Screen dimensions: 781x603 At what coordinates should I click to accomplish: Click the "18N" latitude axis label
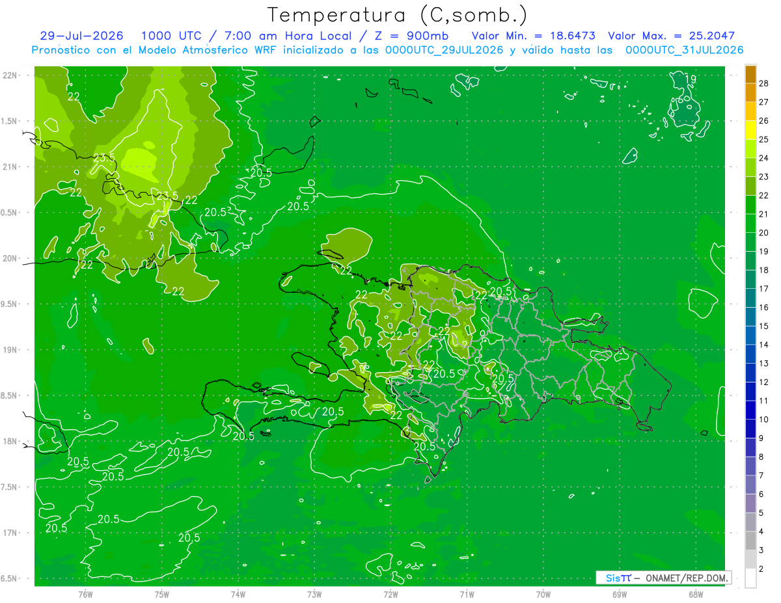point(10,442)
